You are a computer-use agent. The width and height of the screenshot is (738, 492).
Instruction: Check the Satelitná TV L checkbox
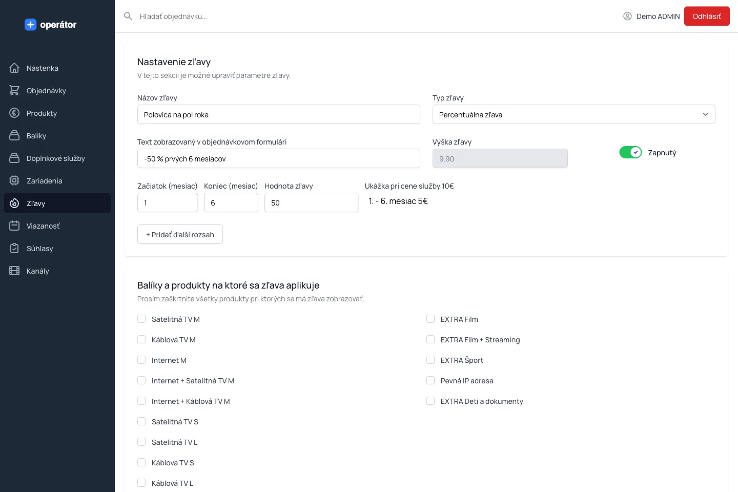pos(141,442)
